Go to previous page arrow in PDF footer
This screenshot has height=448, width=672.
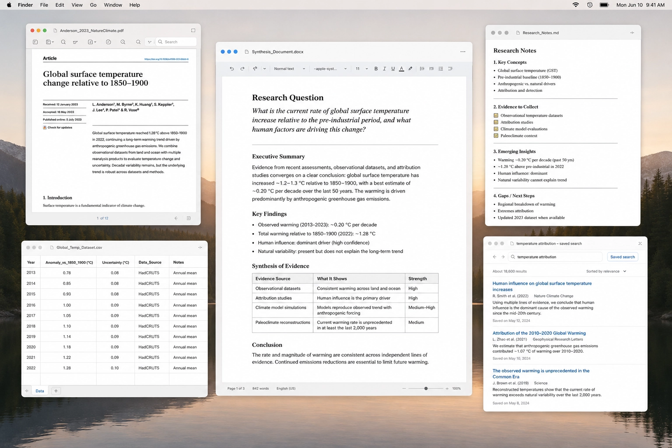(x=176, y=218)
